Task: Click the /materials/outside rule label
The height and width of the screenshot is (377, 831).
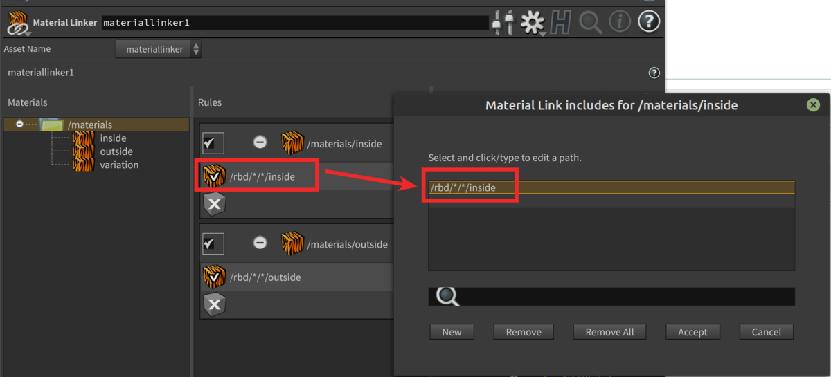Action: [348, 244]
